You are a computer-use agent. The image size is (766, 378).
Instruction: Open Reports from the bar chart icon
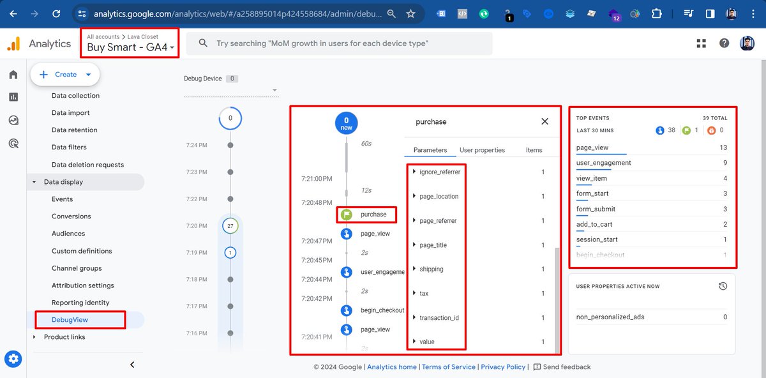[13, 97]
